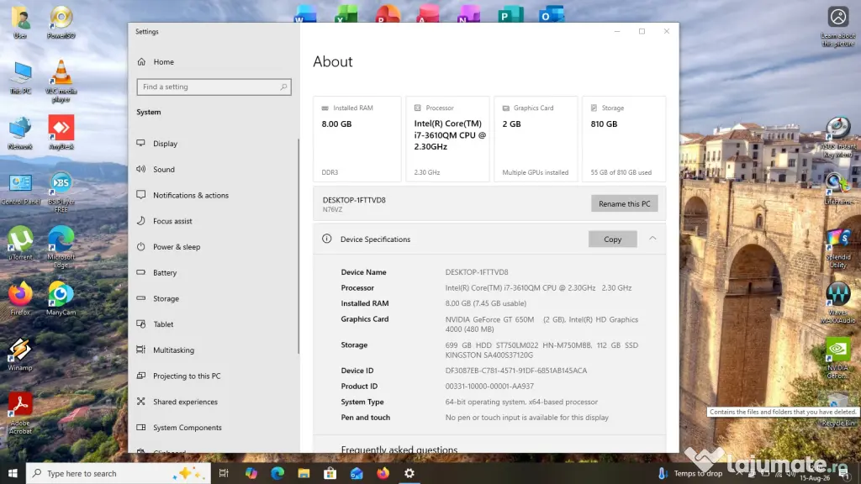The width and height of the screenshot is (861, 484).
Task: Open System Components settings
Action: pos(214,427)
